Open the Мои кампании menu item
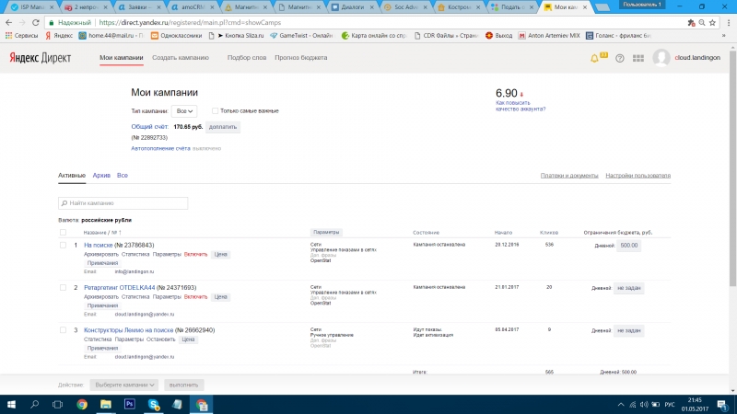This screenshot has width=737, height=414. click(x=122, y=58)
